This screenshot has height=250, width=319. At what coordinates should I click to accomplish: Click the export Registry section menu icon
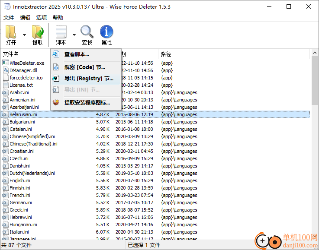point(56,78)
